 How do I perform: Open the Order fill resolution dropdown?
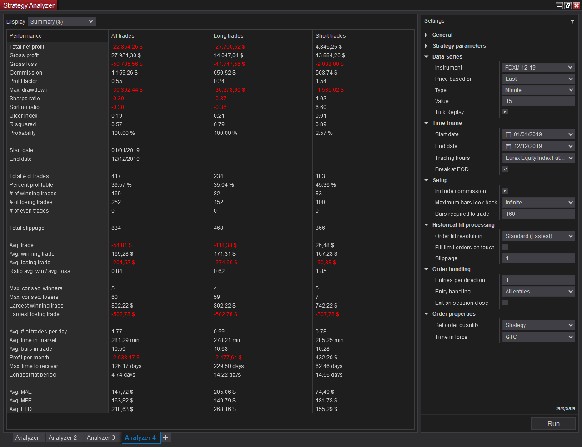[x=539, y=236]
